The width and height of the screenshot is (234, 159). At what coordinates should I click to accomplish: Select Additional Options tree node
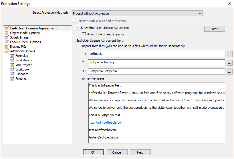(x=23, y=51)
